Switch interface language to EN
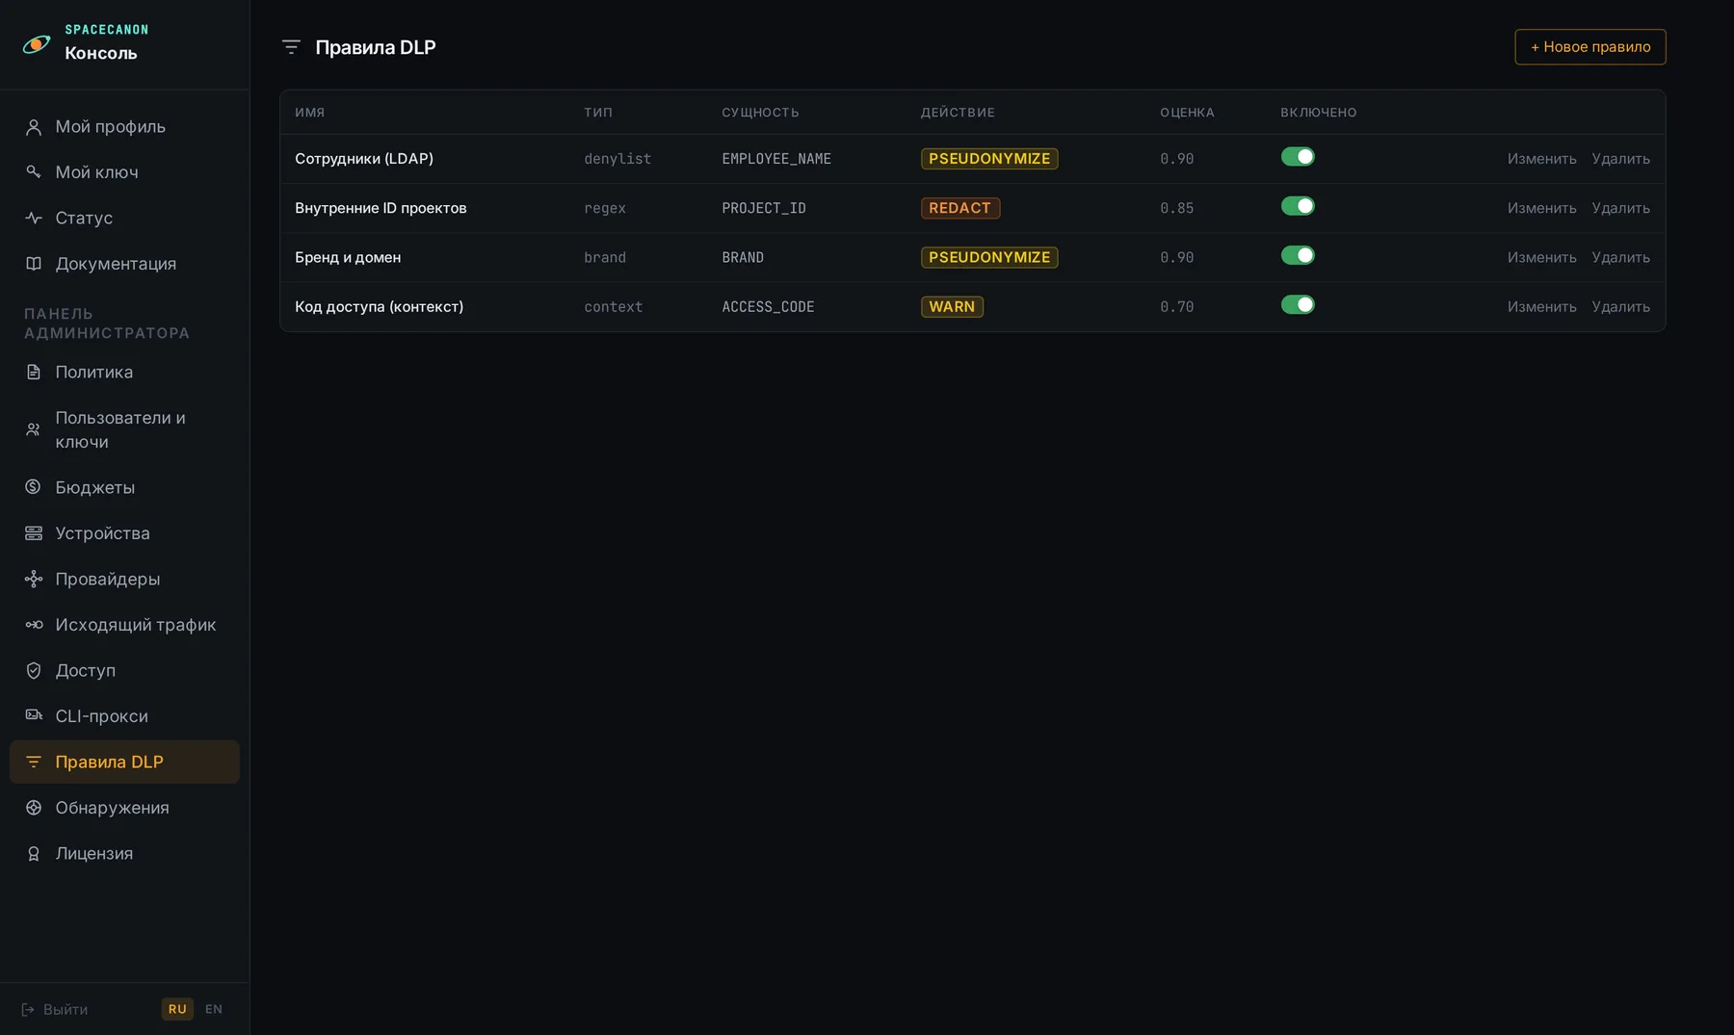The width and height of the screenshot is (1734, 1035). coord(214,1009)
